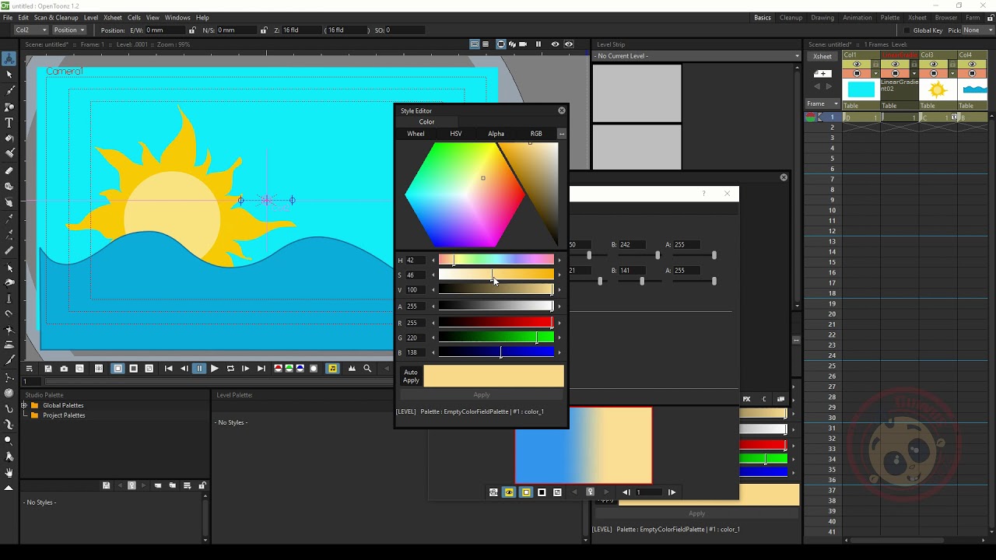Switch to the Animation room tab
The width and height of the screenshot is (996, 560).
click(857, 18)
